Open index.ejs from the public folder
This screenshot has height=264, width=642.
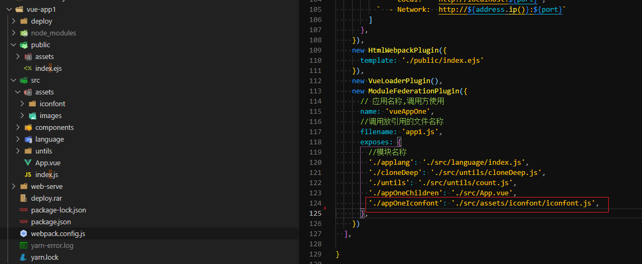48,69
